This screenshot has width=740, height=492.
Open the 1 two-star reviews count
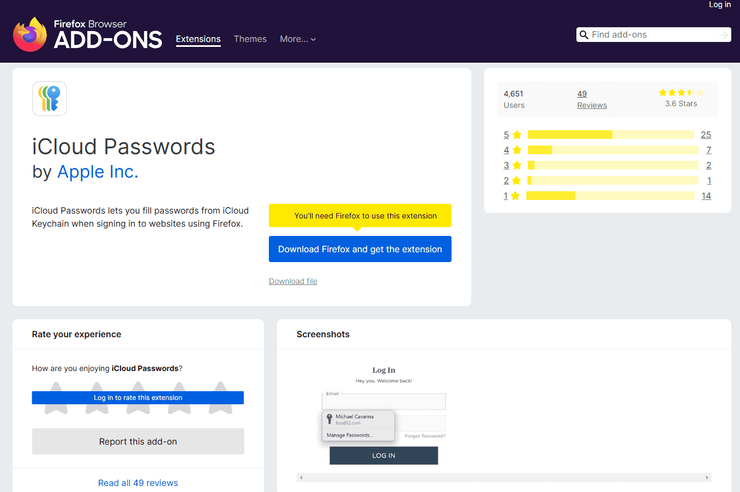click(709, 180)
